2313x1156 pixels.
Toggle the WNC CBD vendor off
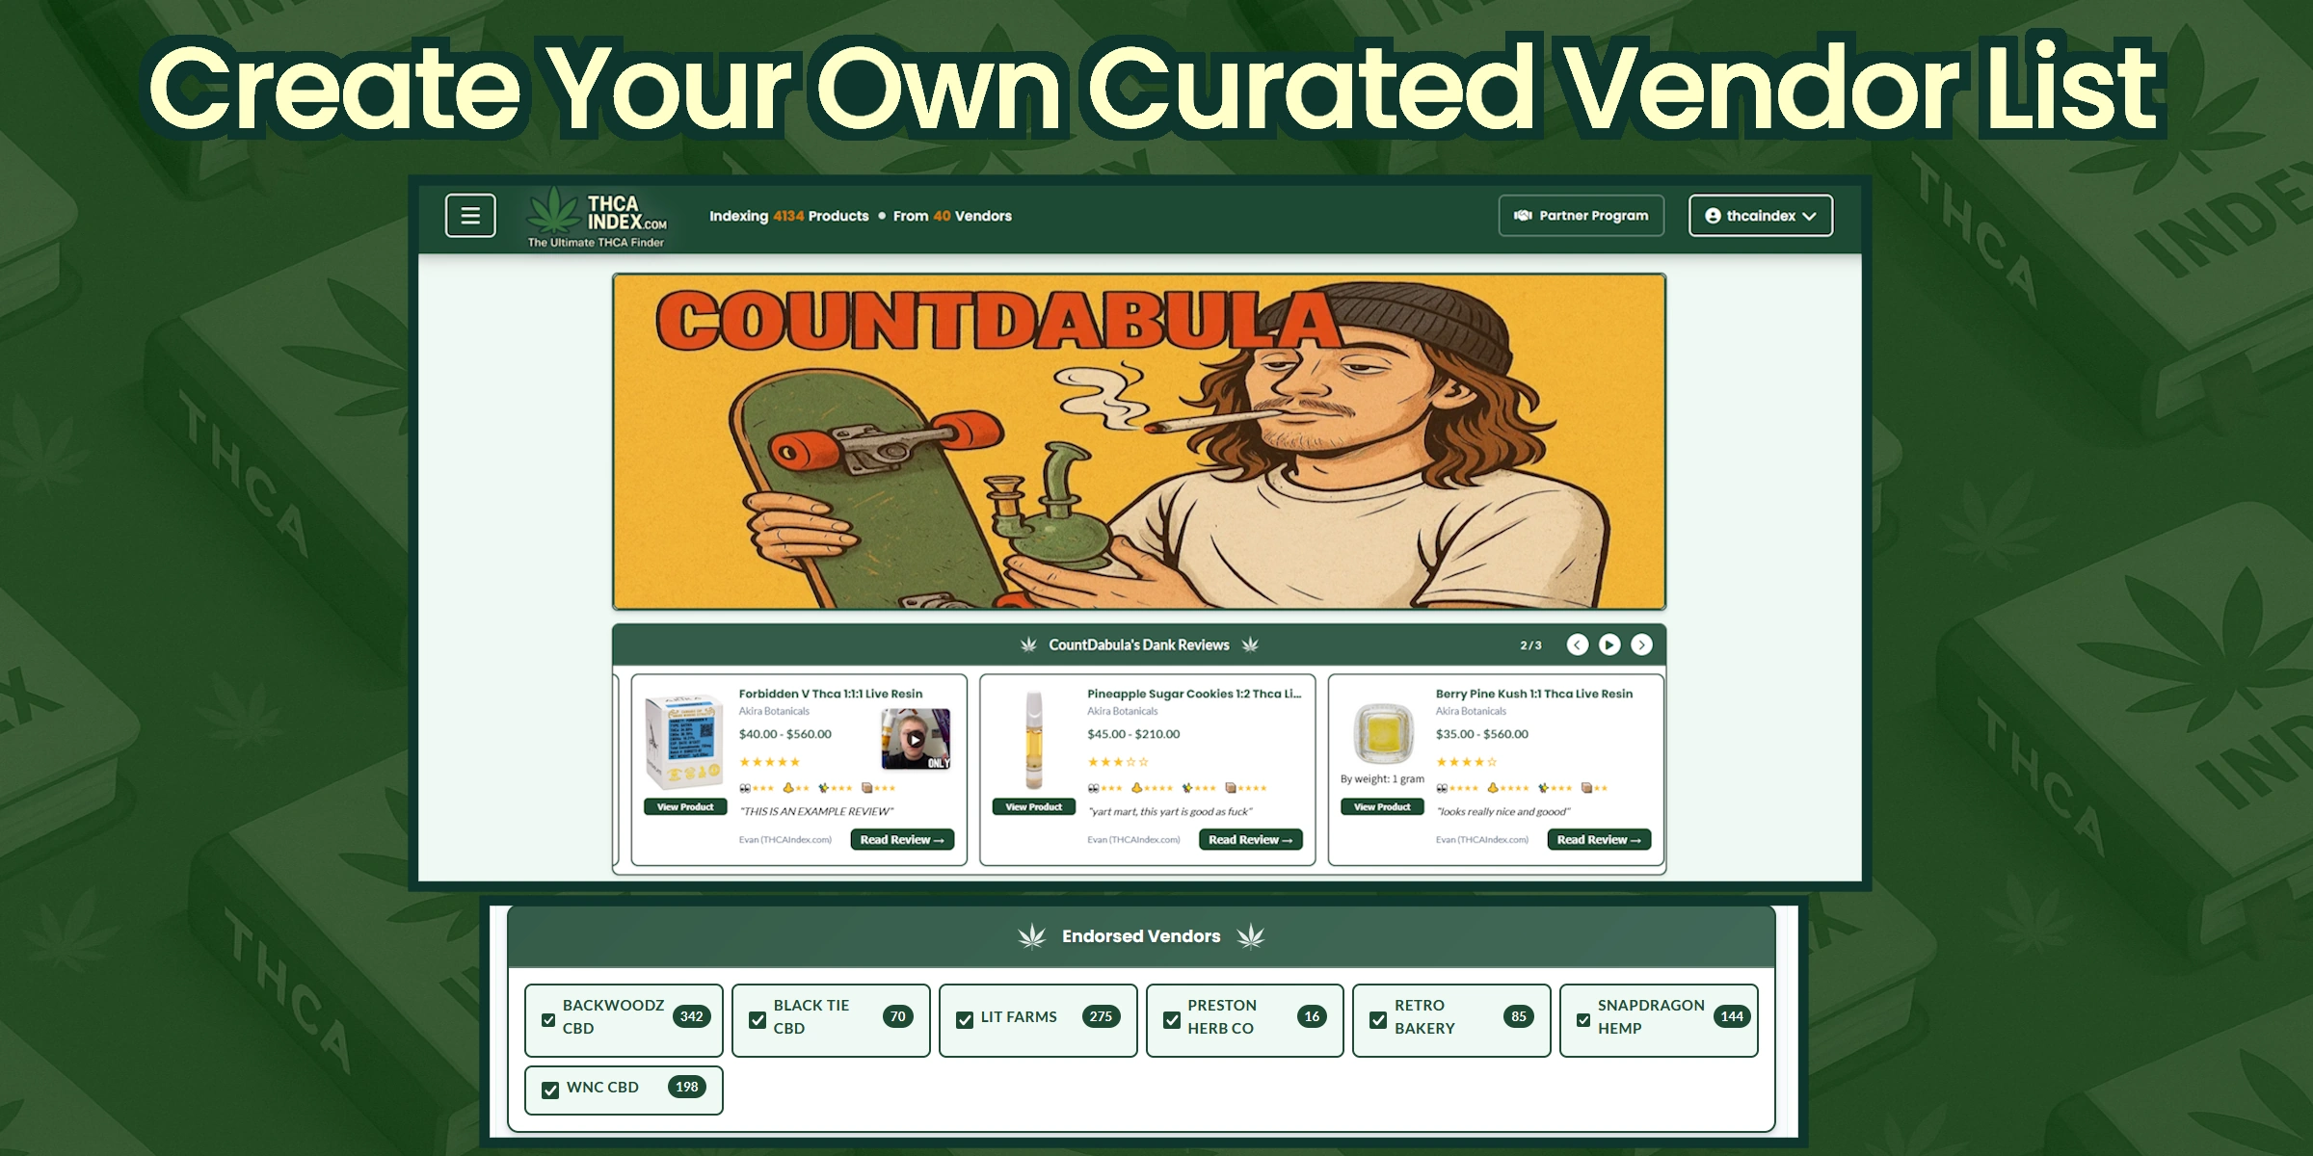[550, 1088]
